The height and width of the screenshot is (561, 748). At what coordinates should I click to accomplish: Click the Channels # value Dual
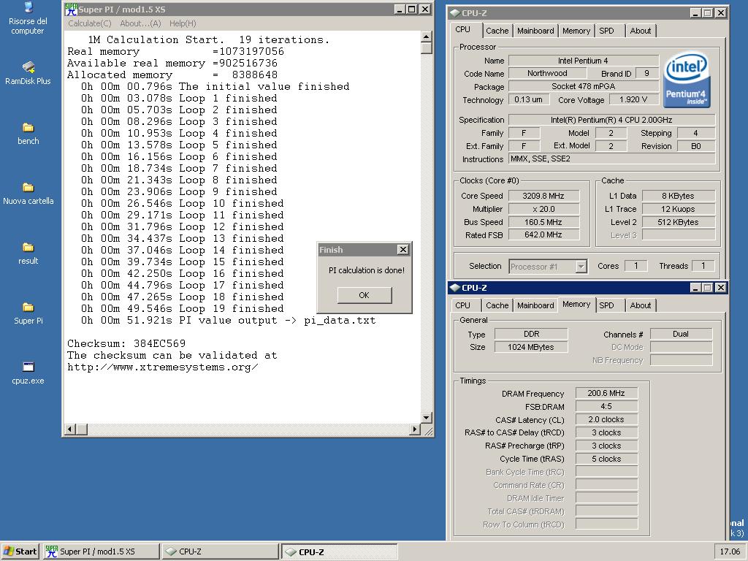click(681, 334)
